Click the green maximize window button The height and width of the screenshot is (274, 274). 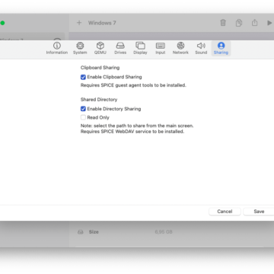(x=2, y=23)
